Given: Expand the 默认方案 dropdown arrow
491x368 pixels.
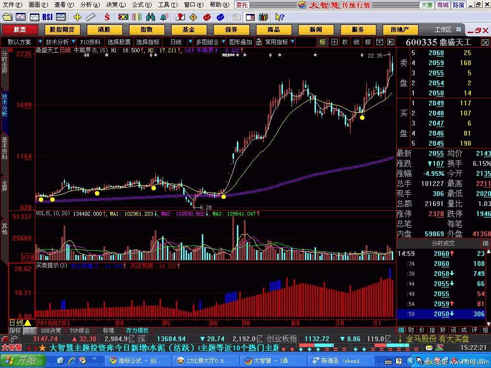Looking at the screenshot, I should pos(40,42).
